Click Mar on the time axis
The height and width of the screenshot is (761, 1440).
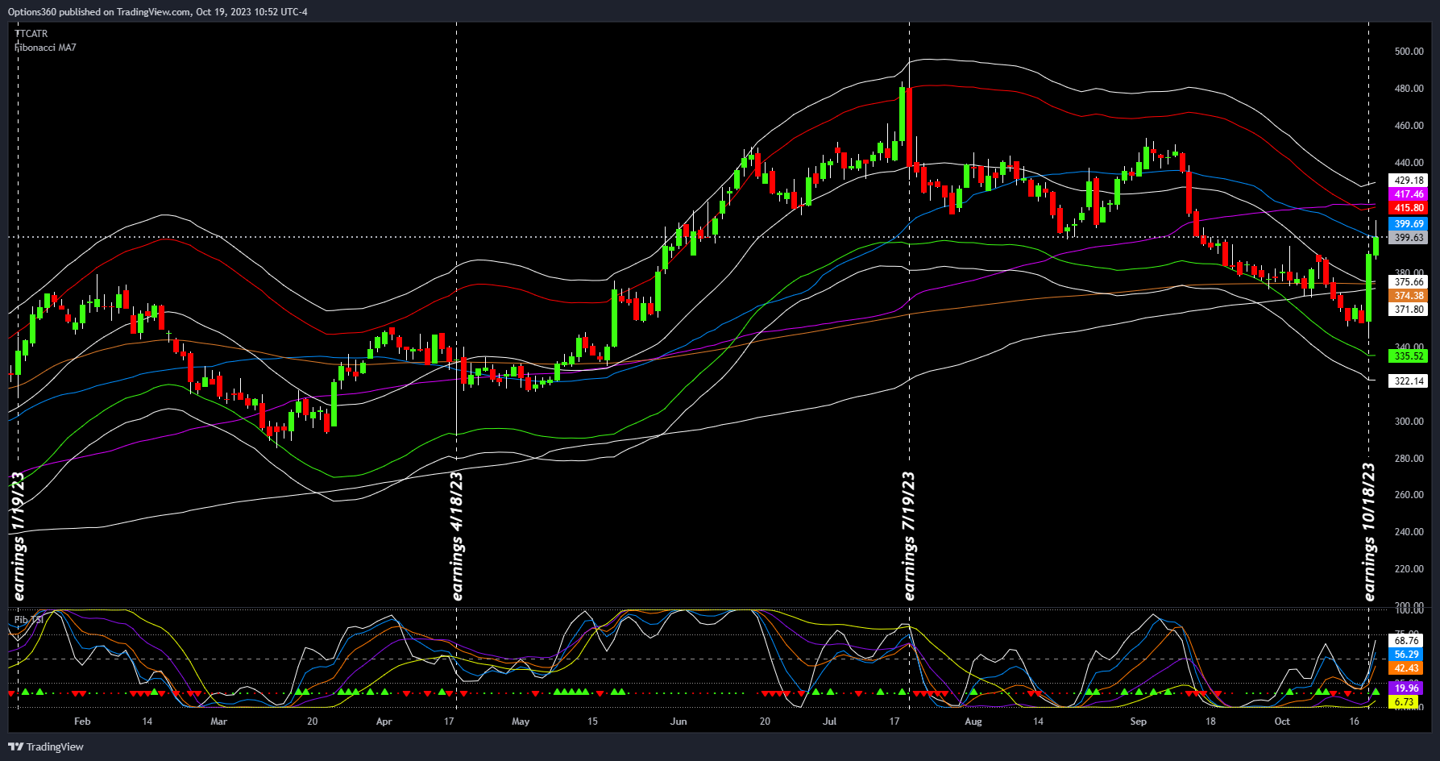point(218,721)
